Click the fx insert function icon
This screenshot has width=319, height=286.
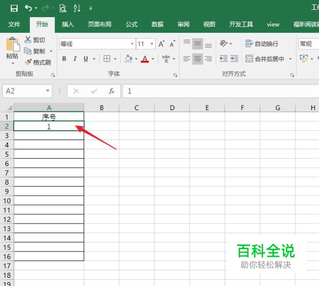[x=111, y=91]
